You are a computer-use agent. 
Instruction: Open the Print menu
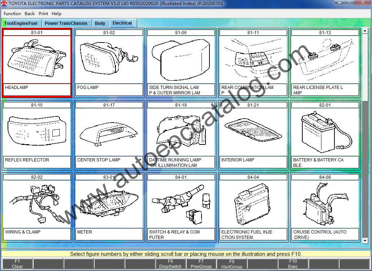pyautogui.click(x=43, y=13)
